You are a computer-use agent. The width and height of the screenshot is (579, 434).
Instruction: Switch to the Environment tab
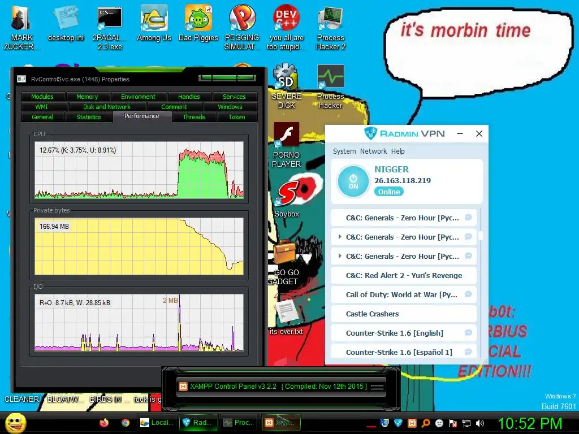tap(138, 97)
